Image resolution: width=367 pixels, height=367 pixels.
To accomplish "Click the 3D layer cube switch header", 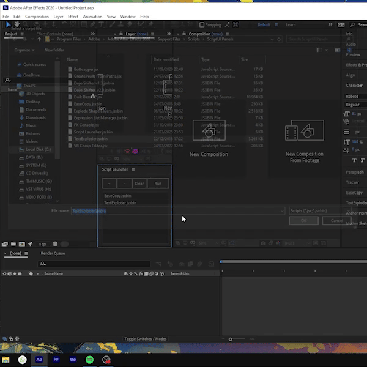I will [x=161, y=273].
